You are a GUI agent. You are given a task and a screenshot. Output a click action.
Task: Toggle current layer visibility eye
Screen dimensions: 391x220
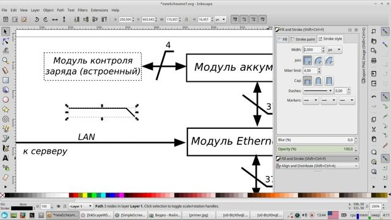[x=59, y=207]
